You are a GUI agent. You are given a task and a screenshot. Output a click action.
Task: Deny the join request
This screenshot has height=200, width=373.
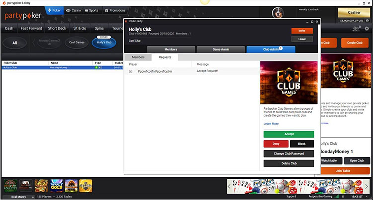tap(276, 144)
